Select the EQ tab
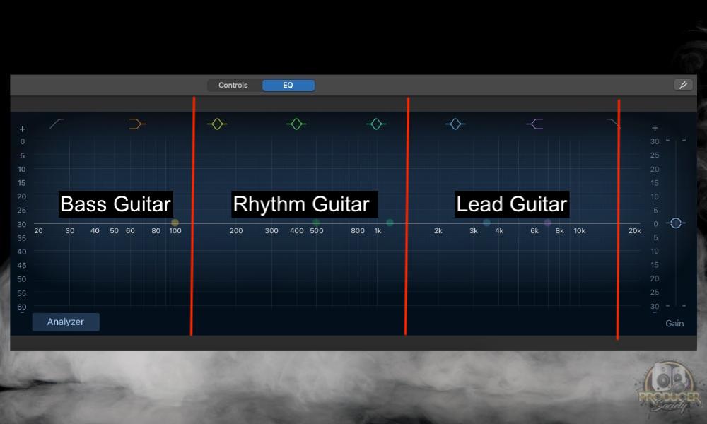This screenshot has height=424, width=707. [288, 86]
